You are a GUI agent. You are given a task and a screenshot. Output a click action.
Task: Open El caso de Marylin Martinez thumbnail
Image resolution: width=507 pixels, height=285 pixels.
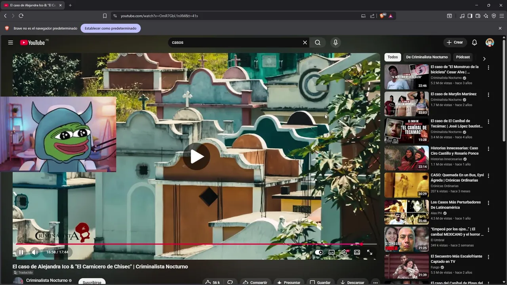(406, 104)
